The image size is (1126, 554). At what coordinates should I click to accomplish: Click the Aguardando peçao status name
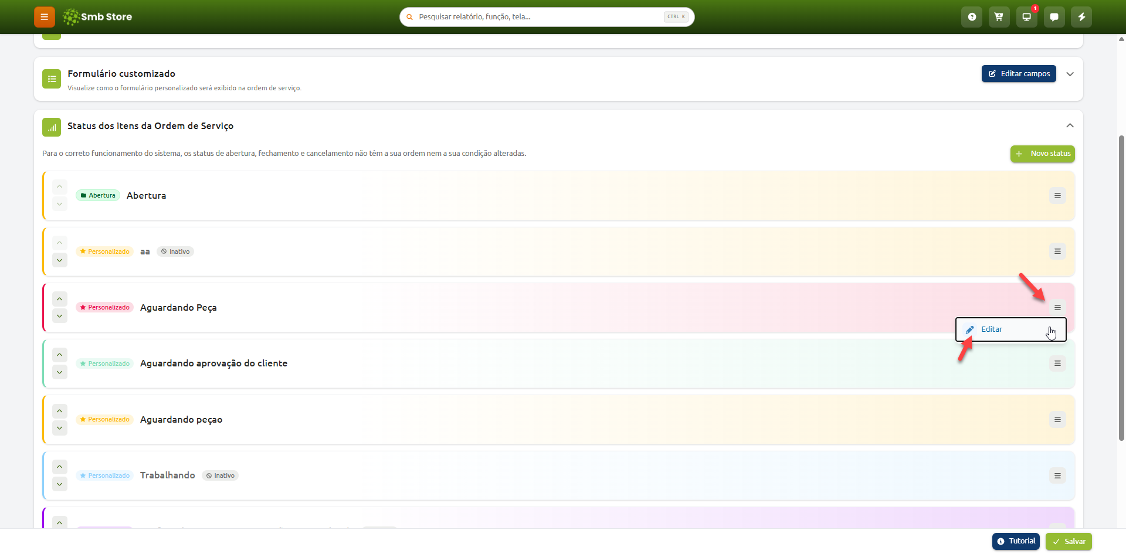pyautogui.click(x=181, y=420)
